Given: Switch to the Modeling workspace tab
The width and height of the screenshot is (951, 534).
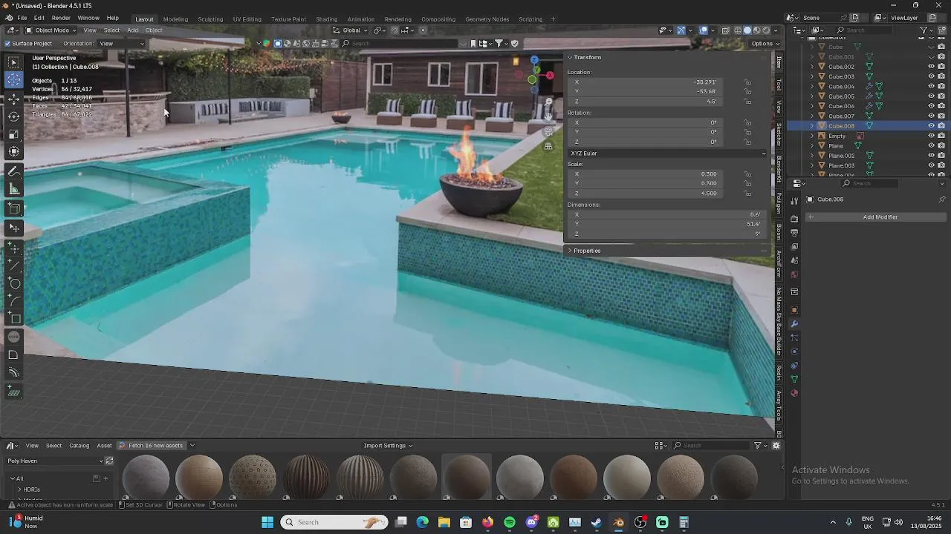Looking at the screenshot, I should (175, 19).
